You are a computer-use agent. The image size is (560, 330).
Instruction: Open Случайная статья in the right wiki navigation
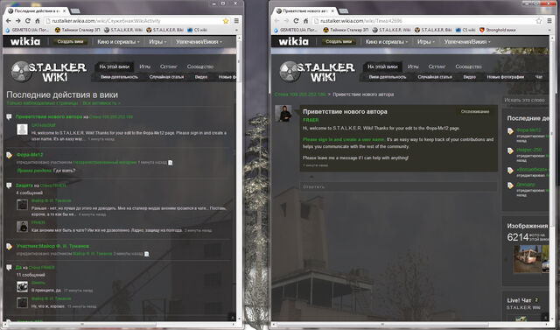tap(435, 77)
